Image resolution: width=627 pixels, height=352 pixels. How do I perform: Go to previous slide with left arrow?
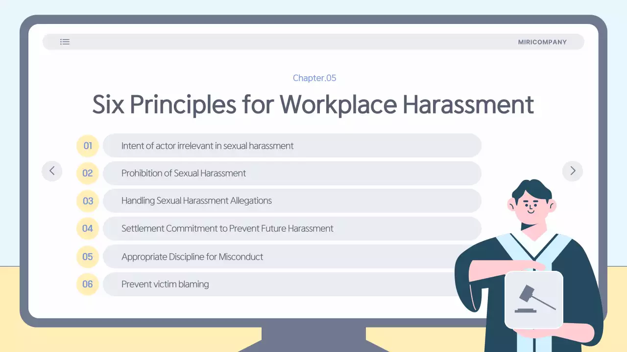coord(52,171)
